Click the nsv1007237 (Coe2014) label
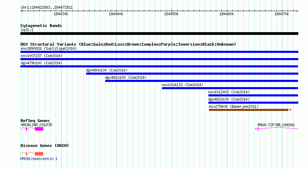This screenshot has width=308, height=169. click(x=42, y=56)
